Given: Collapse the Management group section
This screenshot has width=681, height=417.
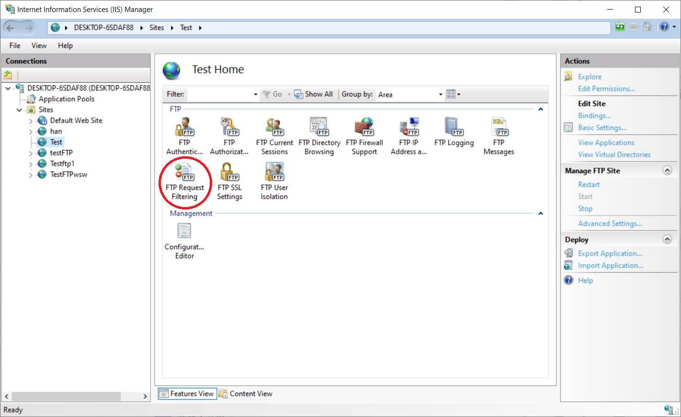Looking at the screenshot, I should pyautogui.click(x=541, y=213).
